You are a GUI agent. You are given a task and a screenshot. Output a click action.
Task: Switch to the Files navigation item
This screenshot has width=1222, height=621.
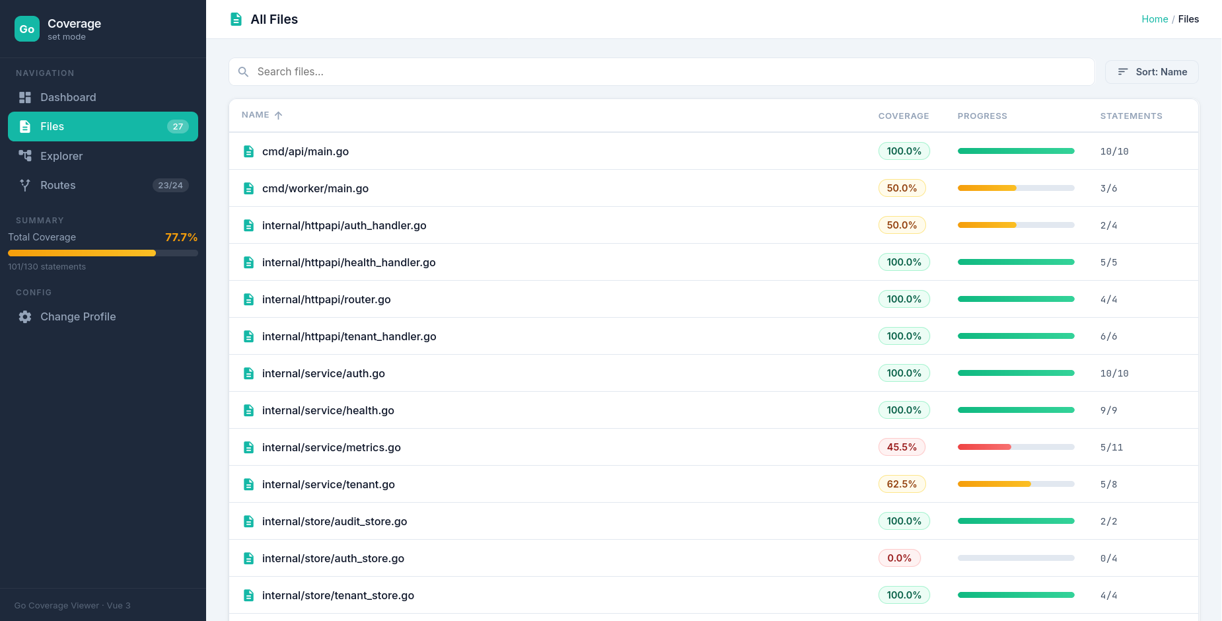(x=103, y=127)
